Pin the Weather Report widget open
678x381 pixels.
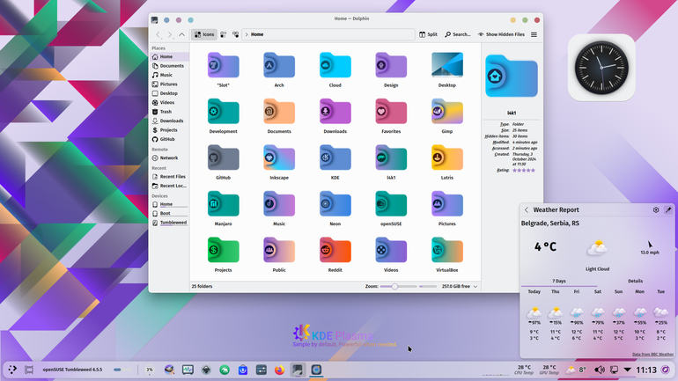(668, 210)
